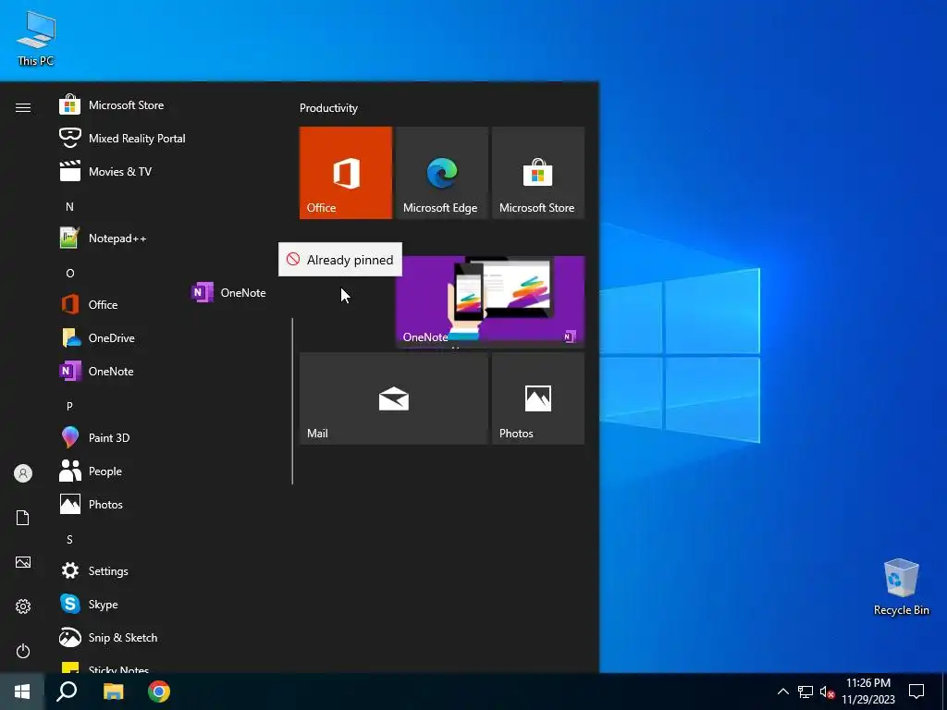Open Pictures from Start rail
Viewport: 947px width, 710px height.
click(x=23, y=562)
